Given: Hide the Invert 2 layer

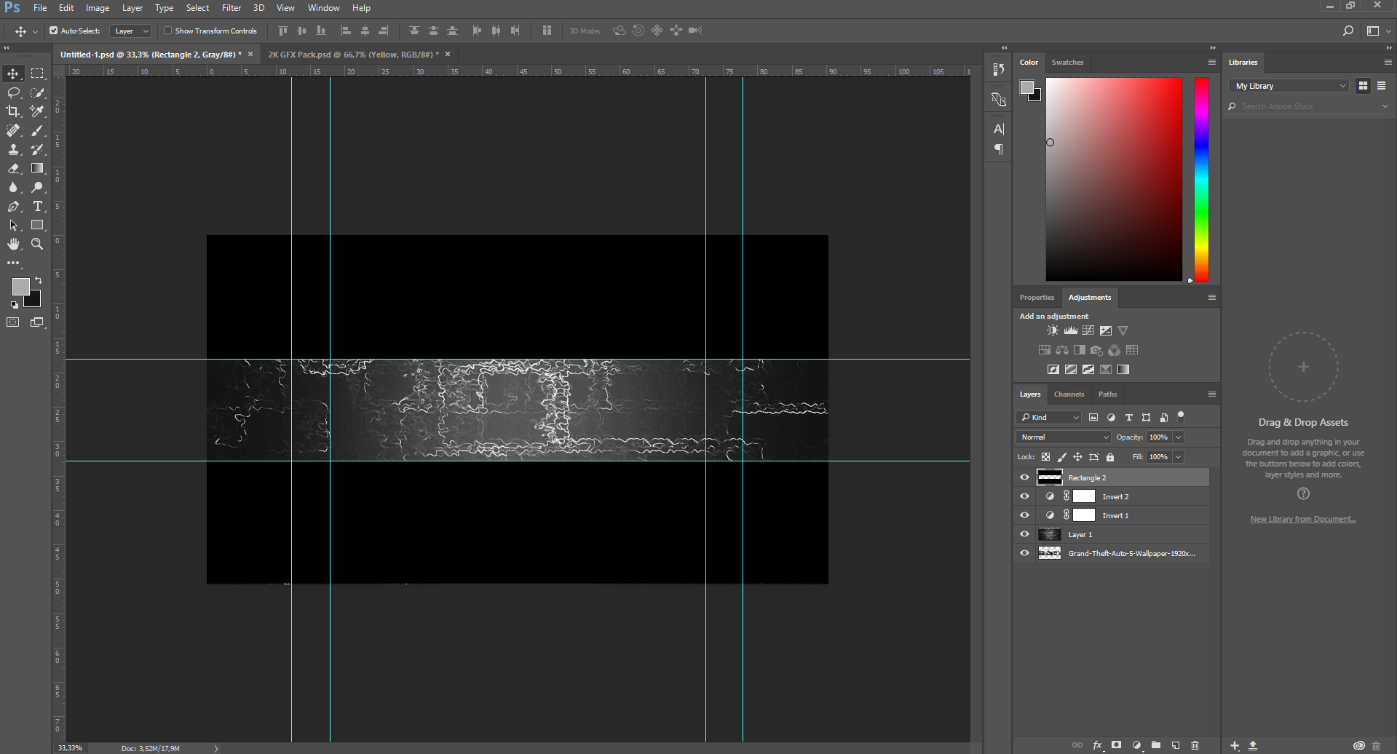Looking at the screenshot, I should click(x=1024, y=496).
